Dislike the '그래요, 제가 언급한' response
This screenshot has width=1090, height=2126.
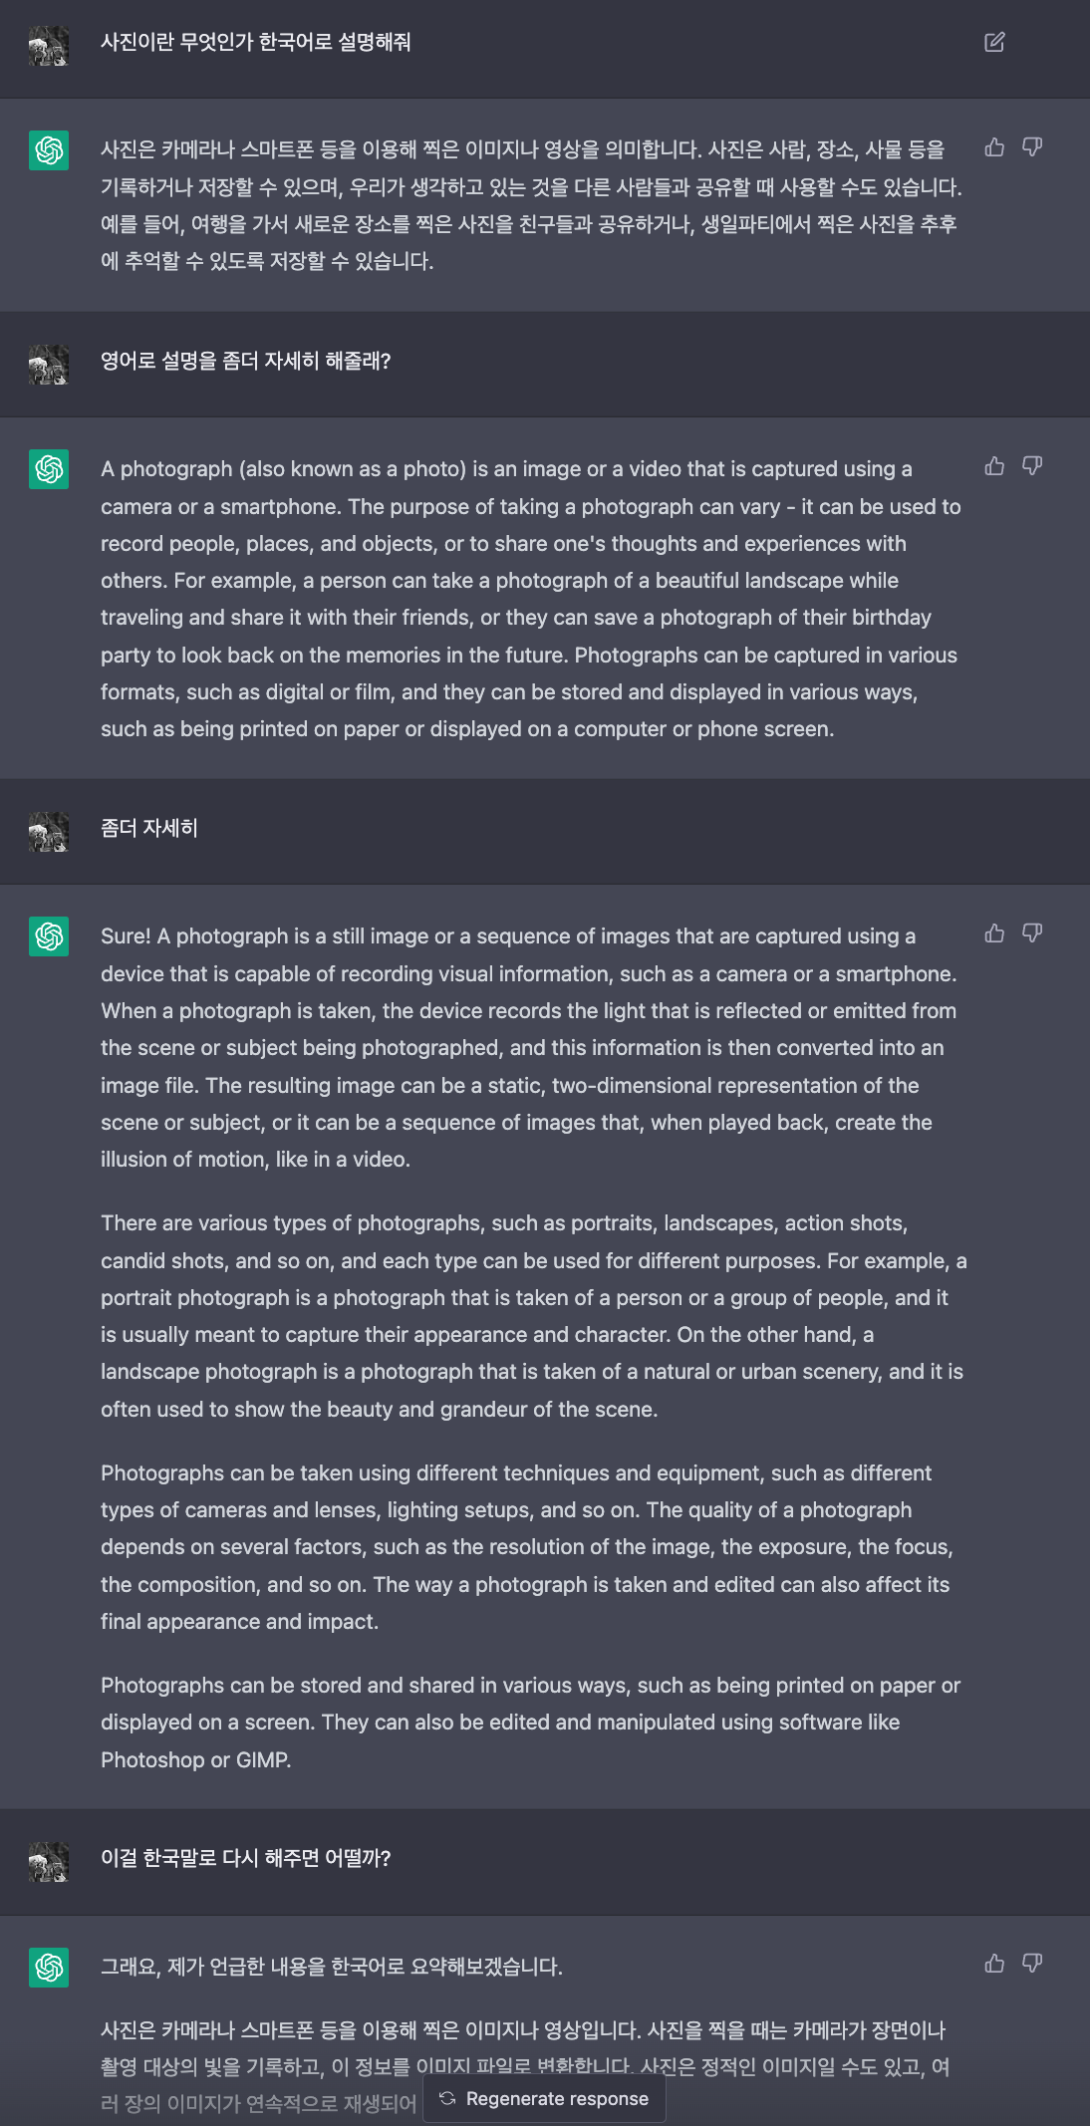click(x=1032, y=1964)
